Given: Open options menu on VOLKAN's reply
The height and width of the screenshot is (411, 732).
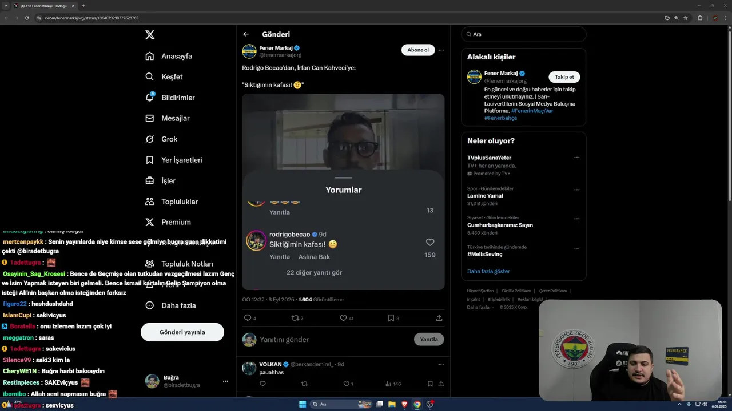Looking at the screenshot, I should click(441, 364).
